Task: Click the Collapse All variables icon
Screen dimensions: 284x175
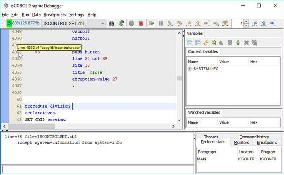Action: pos(198,43)
